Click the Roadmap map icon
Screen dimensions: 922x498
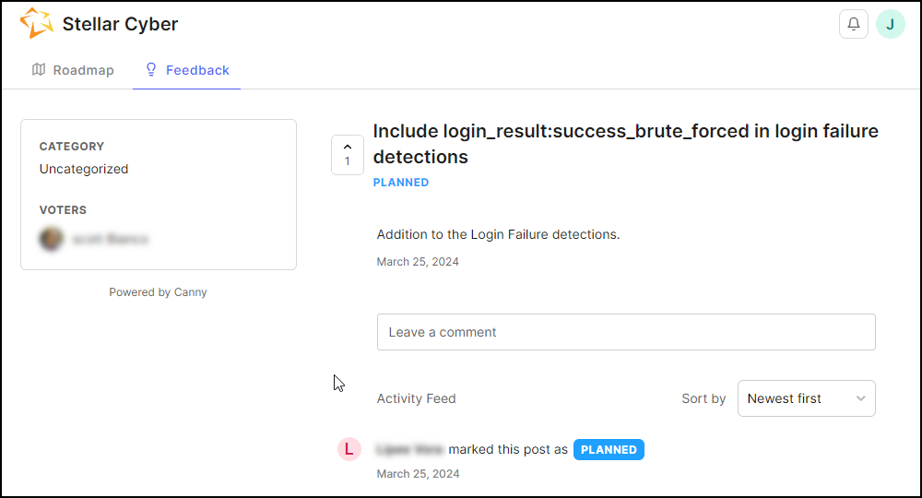pos(39,69)
